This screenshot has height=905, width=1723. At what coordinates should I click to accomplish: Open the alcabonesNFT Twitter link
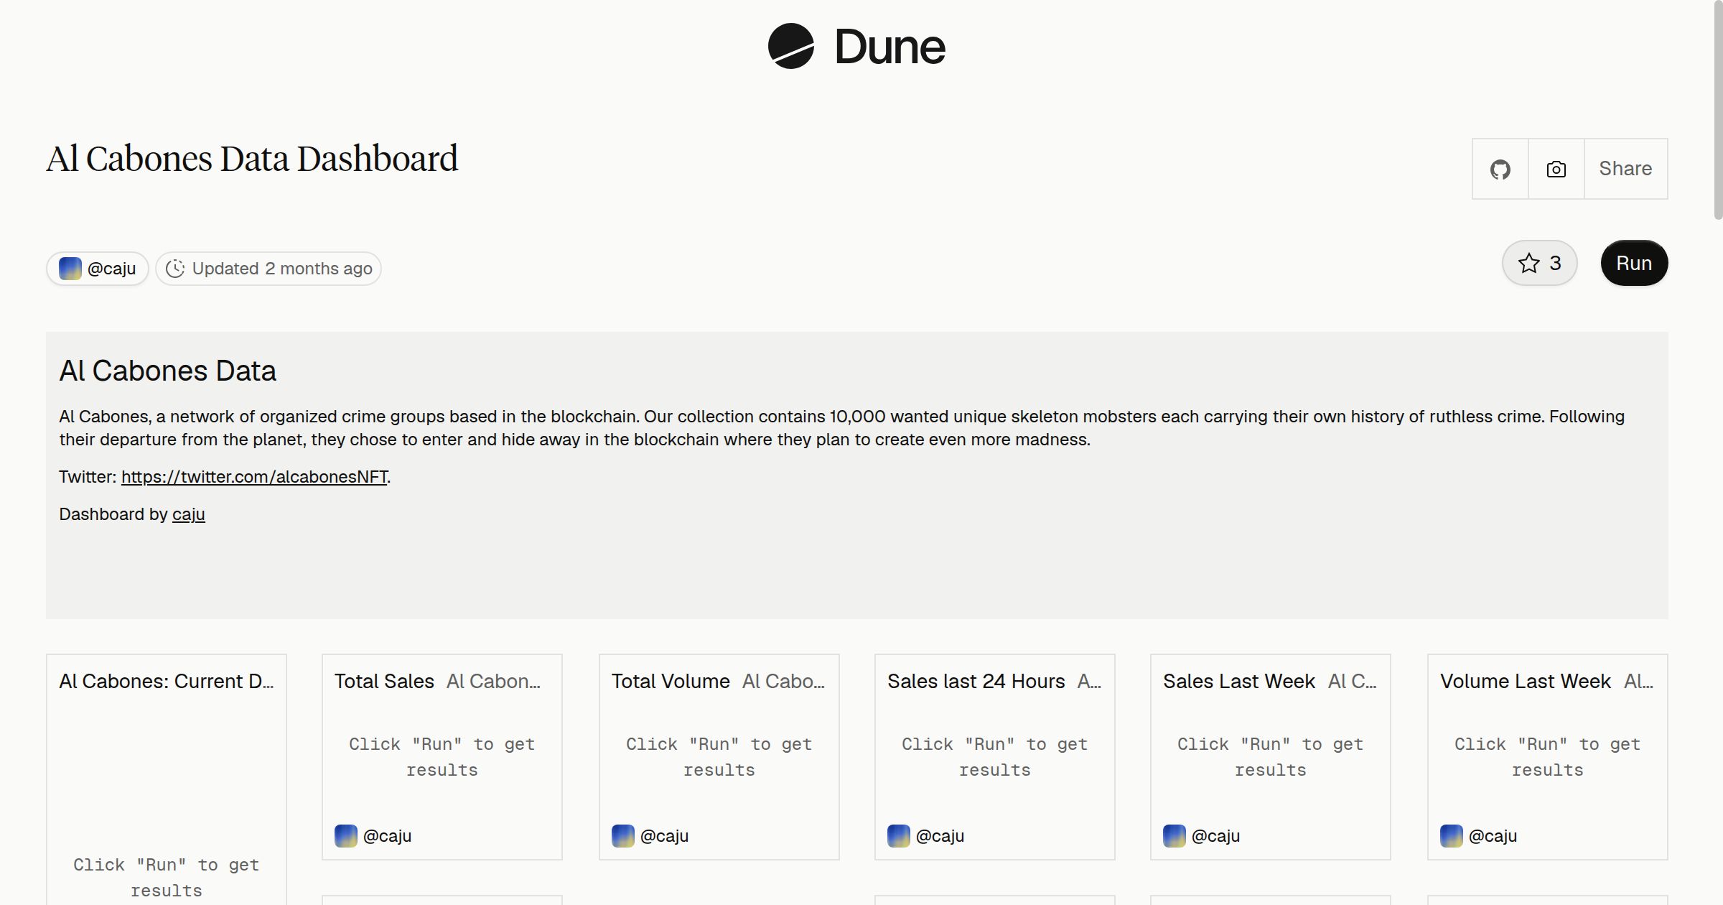254,477
